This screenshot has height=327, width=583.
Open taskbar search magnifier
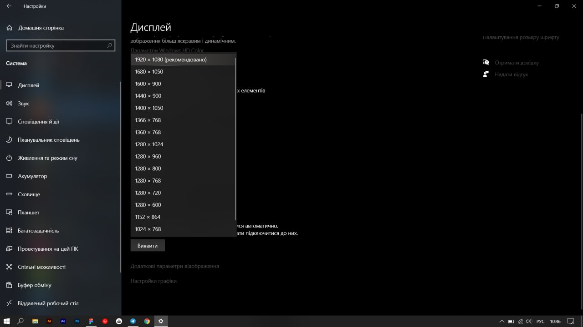click(20, 321)
